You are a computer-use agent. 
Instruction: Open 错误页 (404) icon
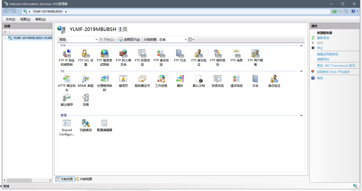pyautogui.click(x=123, y=81)
